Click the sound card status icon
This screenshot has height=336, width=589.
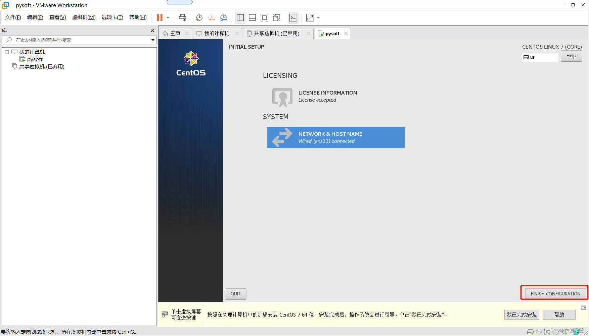pos(565,332)
